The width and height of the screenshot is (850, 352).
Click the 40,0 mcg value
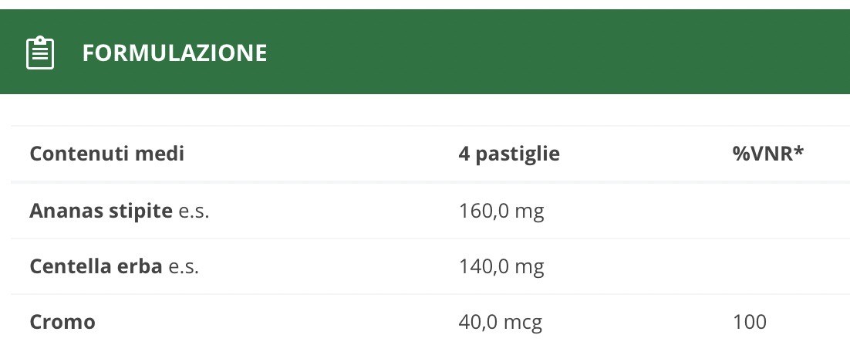click(501, 323)
